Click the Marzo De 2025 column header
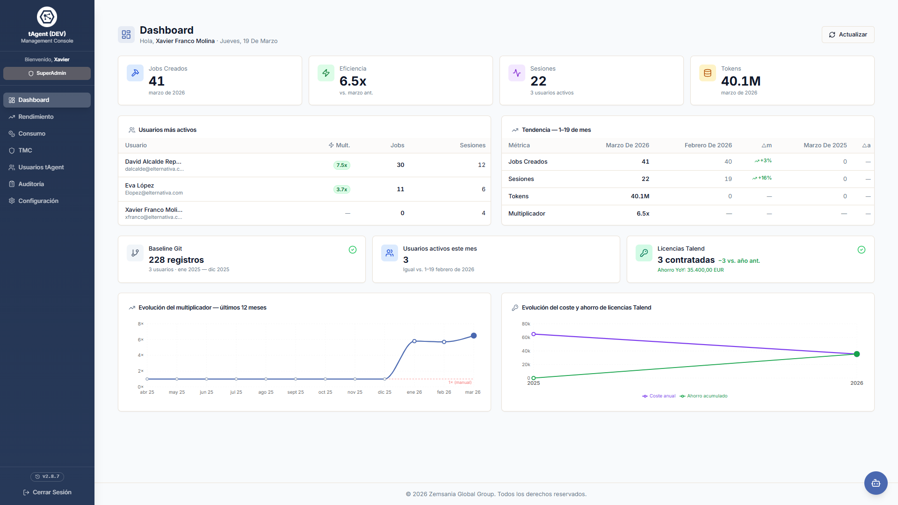The height and width of the screenshot is (505, 898). pyautogui.click(x=825, y=145)
